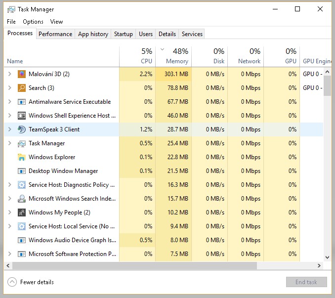Go to the Details tab
Viewport: 335px width, 298px height.
coord(167,34)
